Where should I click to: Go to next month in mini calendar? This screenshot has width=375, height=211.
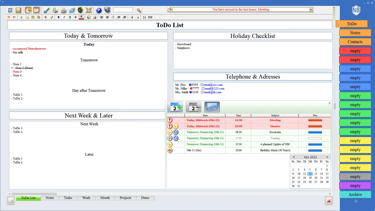click(327, 157)
